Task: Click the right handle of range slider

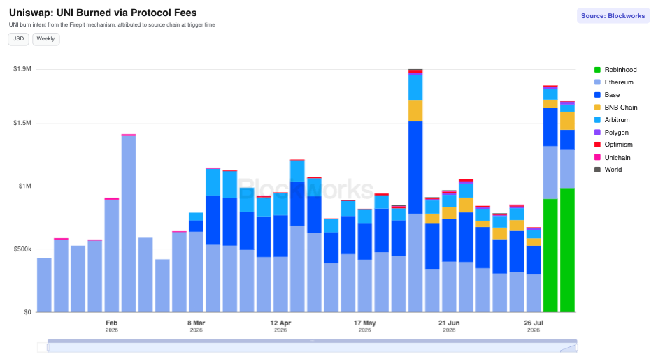Action: (x=577, y=347)
